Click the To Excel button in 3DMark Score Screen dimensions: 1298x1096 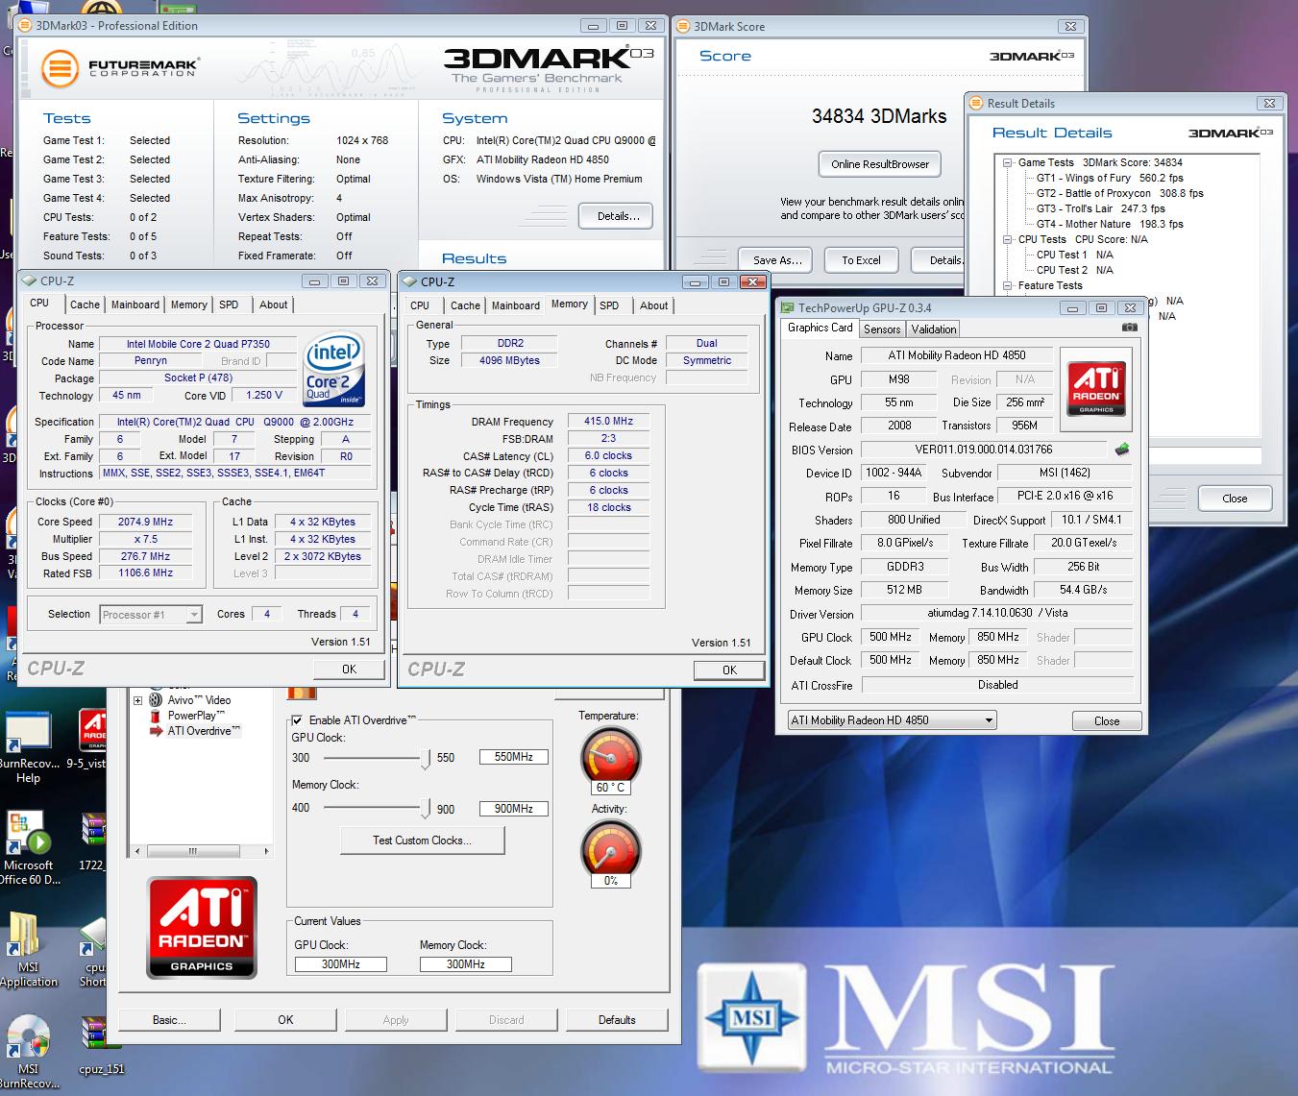(861, 259)
